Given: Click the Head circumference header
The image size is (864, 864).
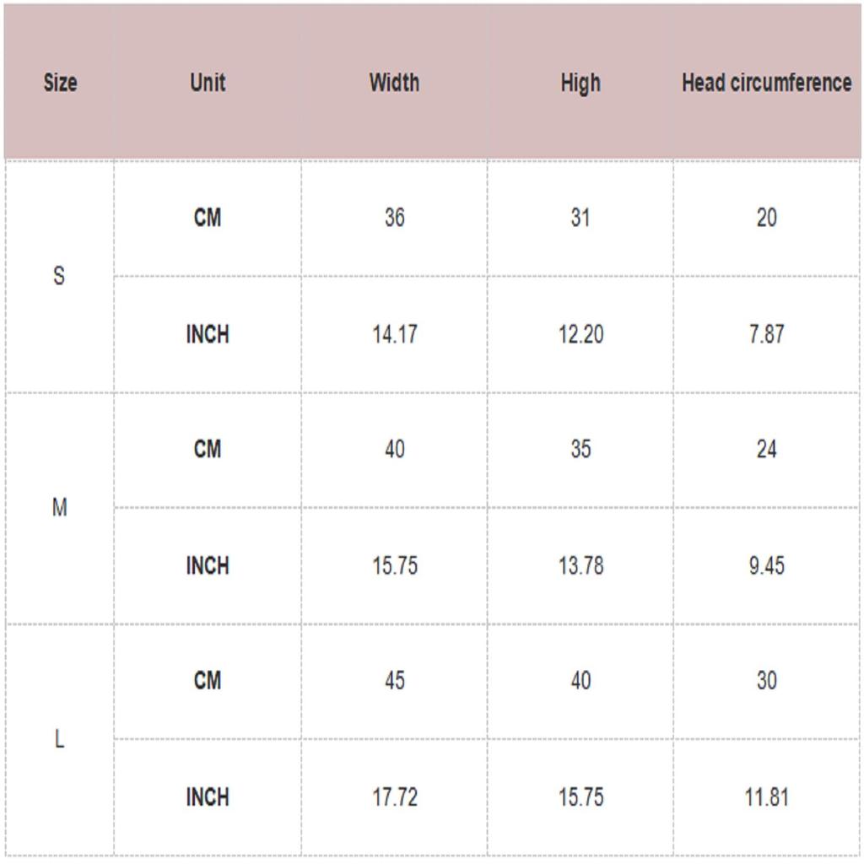Looking at the screenshot, I should click(x=766, y=83).
